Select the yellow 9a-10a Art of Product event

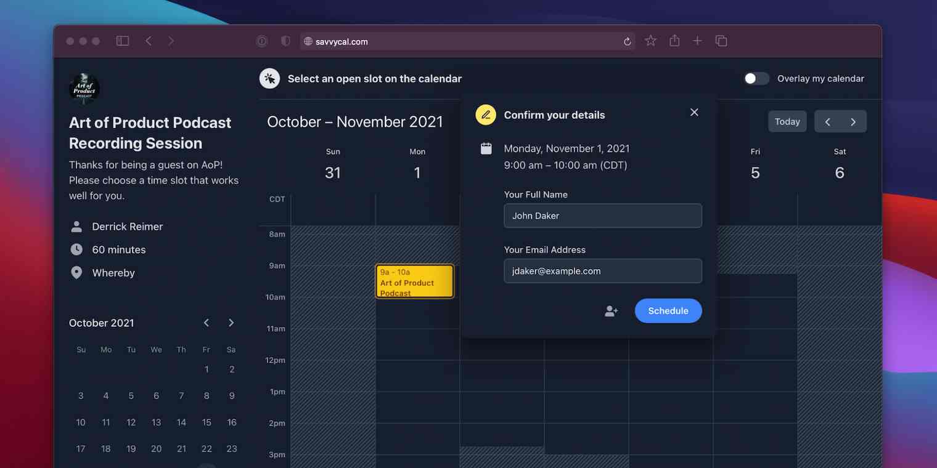(x=414, y=281)
